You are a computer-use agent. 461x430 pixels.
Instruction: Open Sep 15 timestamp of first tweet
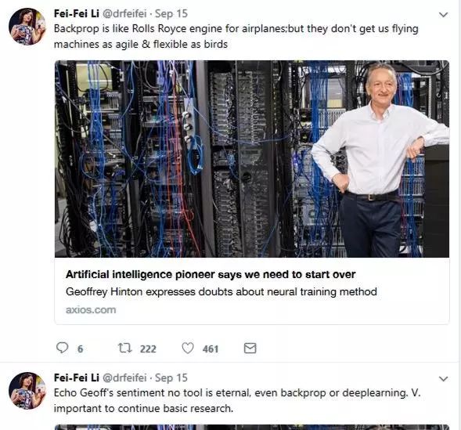click(x=171, y=14)
